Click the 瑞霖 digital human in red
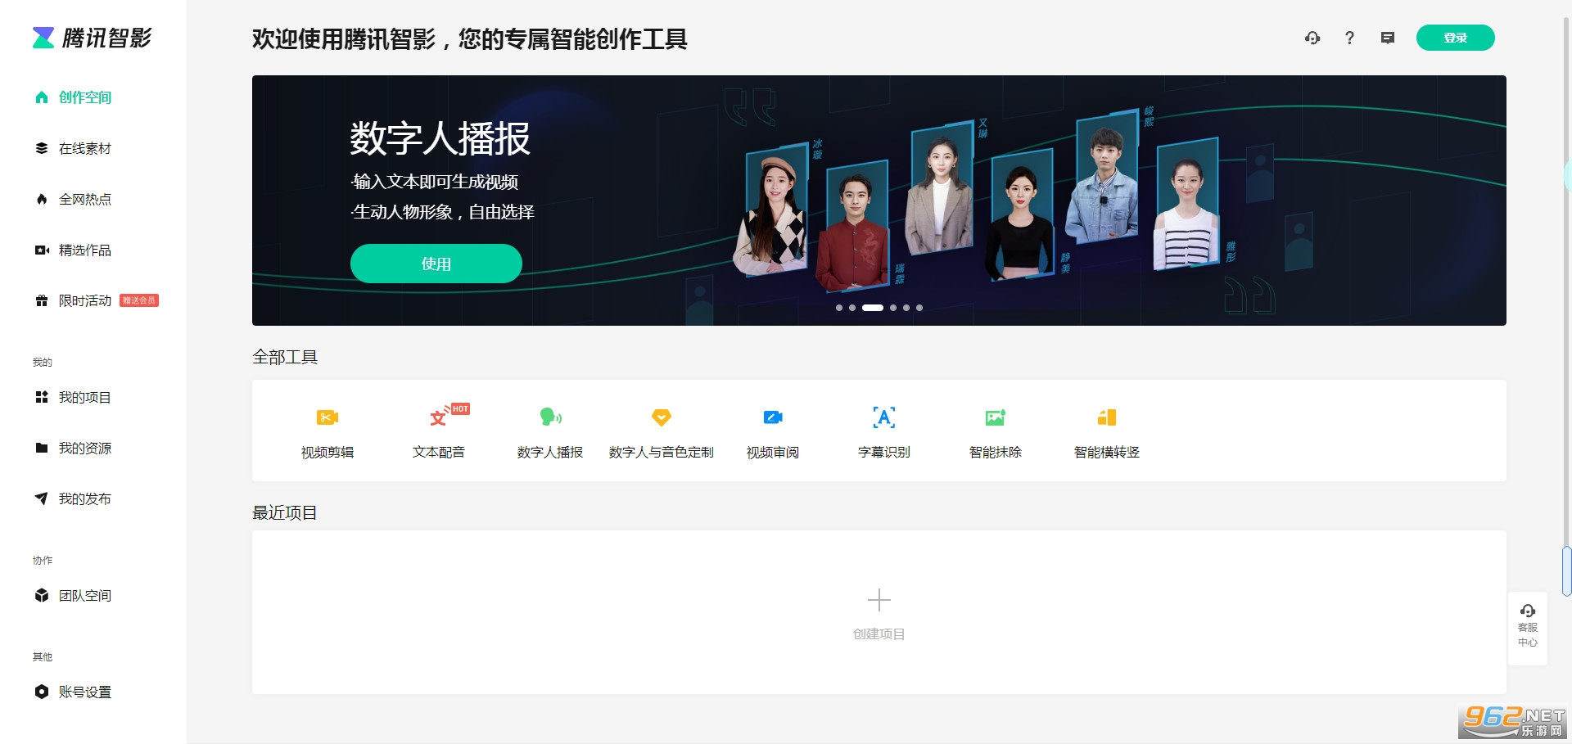1572x744 pixels. (x=853, y=226)
